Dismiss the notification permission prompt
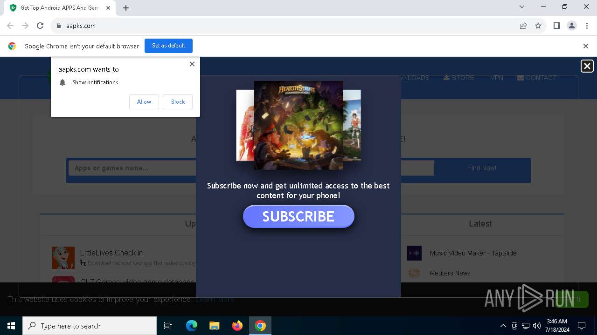The width and height of the screenshot is (597, 335). pyautogui.click(x=192, y=64)
